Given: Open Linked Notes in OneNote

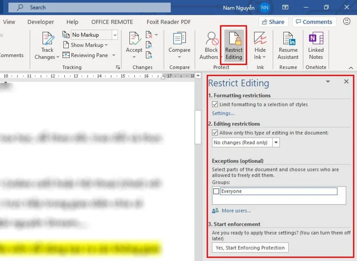Looking at the screenshot, I should pyautogui.click(x=316, y=45).
